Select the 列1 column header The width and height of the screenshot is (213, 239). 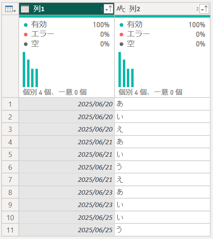[x=67, y=9]
